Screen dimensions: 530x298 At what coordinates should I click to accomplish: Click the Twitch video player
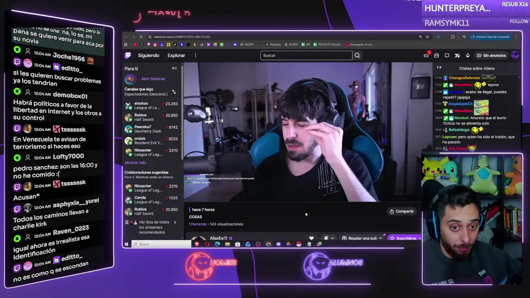(302, 132)
